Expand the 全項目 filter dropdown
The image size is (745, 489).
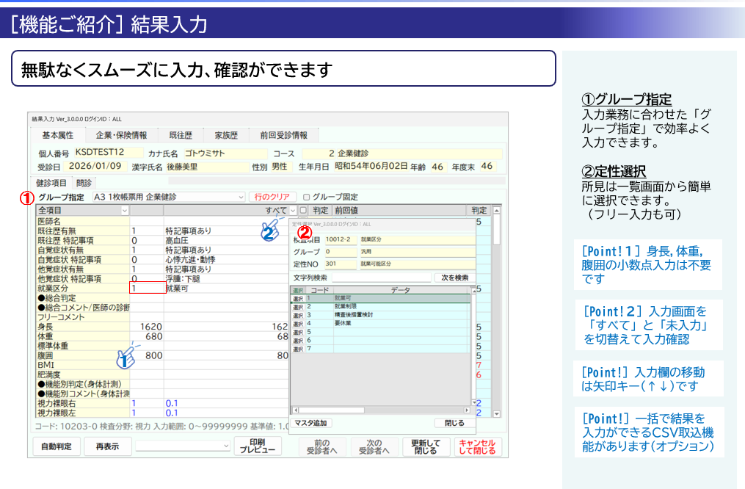point(83,211)
